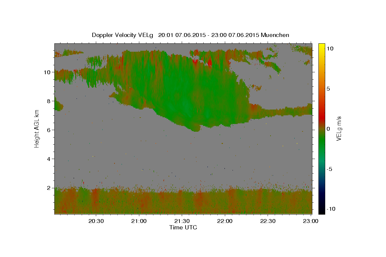Click the plot title "Doppler Velocity VELg"
Screen dimensions: 386x257
(x=123, y=35)
